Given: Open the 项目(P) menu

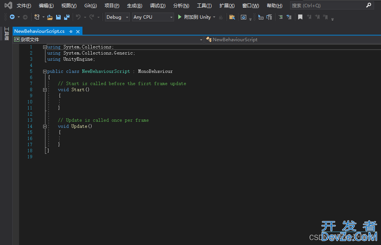Looking at the screenshot, I should (x=112, y=6).
